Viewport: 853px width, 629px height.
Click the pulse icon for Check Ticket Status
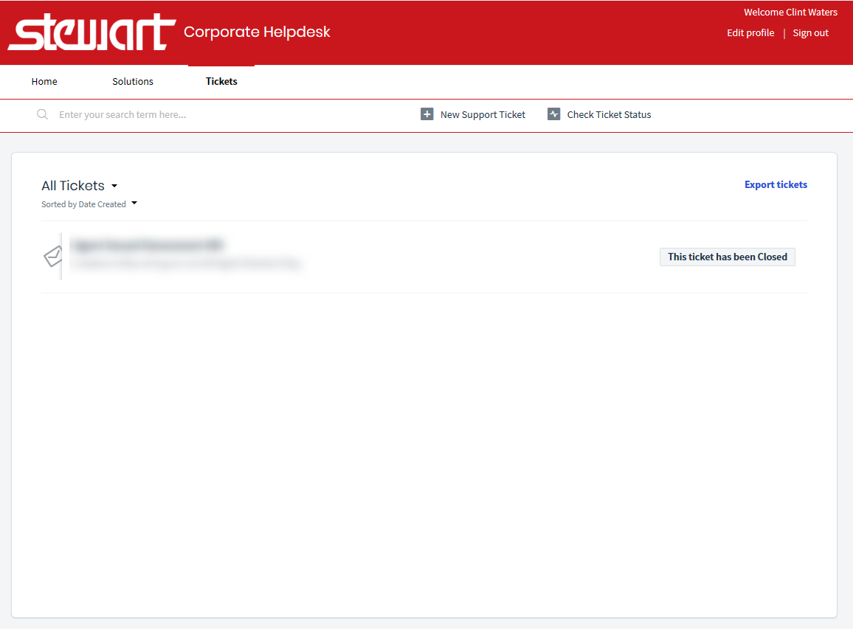554,114
